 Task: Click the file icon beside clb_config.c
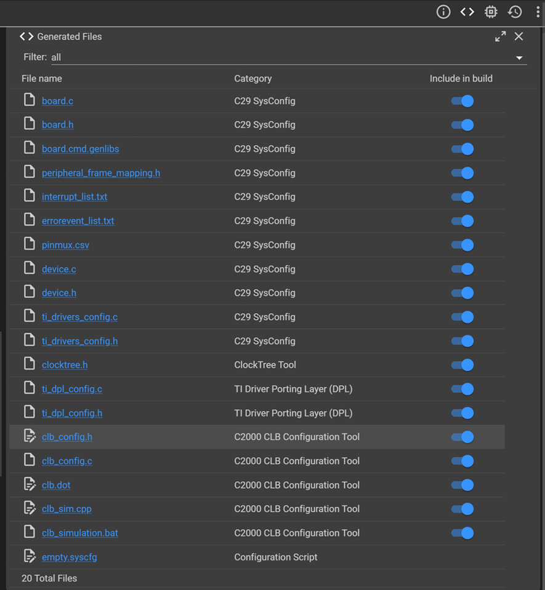pyautogui.click(x=30, y=460)
